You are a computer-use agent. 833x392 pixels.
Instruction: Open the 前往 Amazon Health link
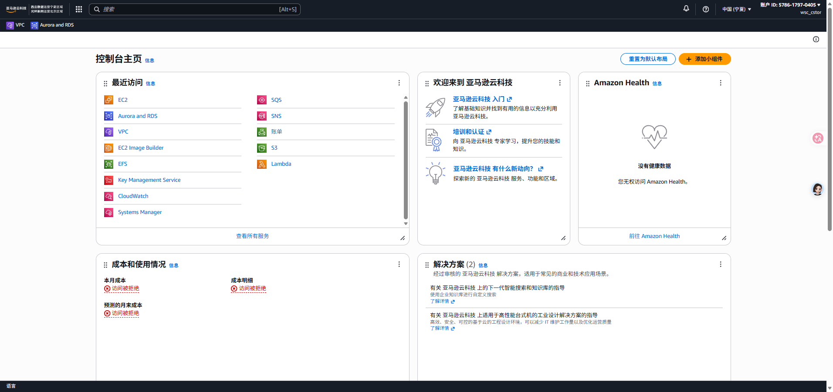pyautogui.click(x=654, y=236)
